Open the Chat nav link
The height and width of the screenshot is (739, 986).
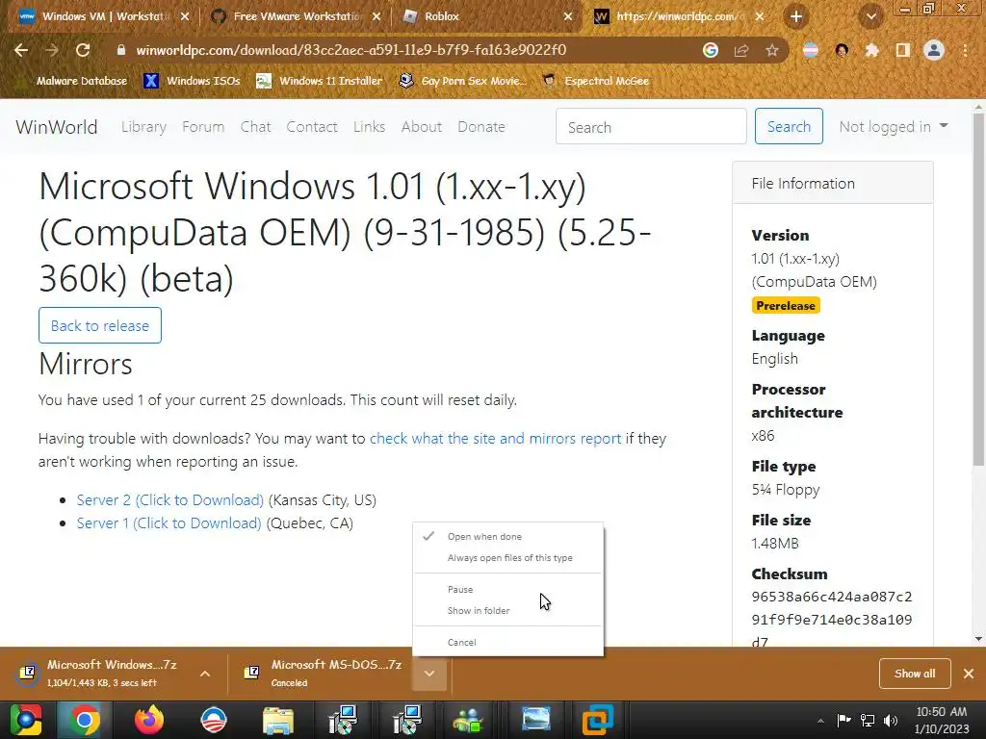coord(255,127)
